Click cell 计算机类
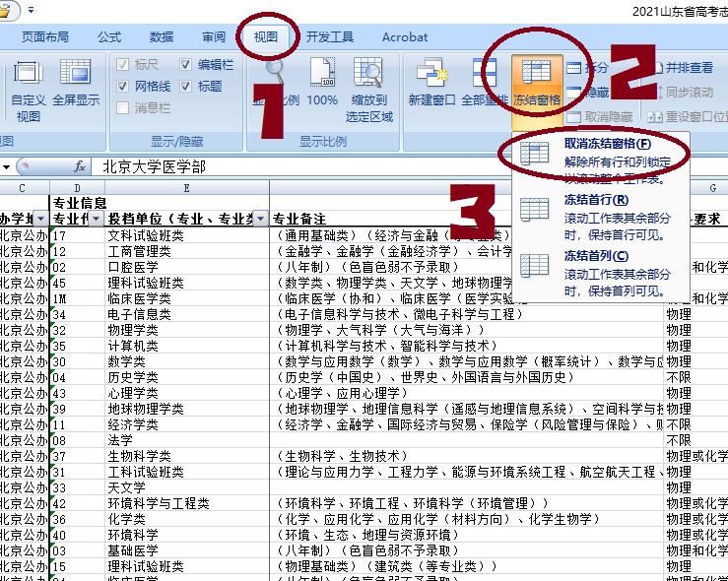 pyautogui.click(x=187, y=347)
